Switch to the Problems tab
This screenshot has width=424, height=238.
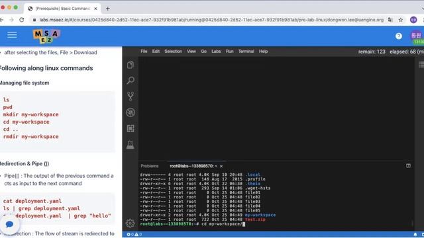click(x=150, y=166)
